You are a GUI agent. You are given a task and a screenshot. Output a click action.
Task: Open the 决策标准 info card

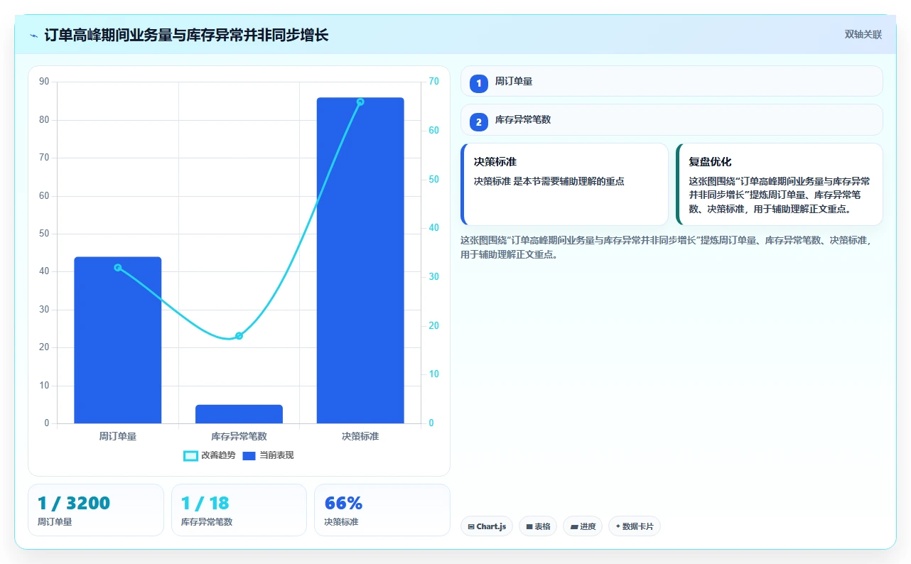564,185
